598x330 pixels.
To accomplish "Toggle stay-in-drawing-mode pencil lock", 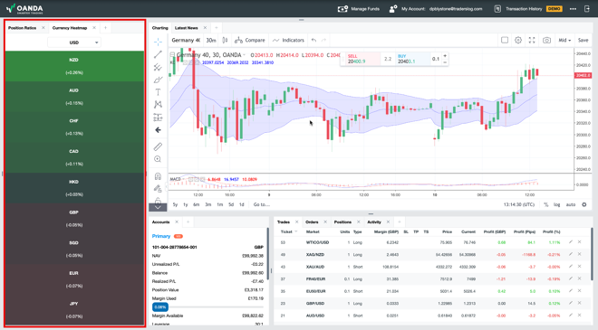I will pos(158,189).
